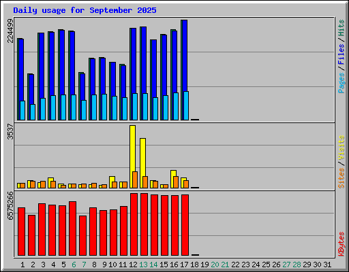Viewport: 349px width, 272px height.
Task: Click the red KBytes bar for day 12
Action: tap(134, 224)
